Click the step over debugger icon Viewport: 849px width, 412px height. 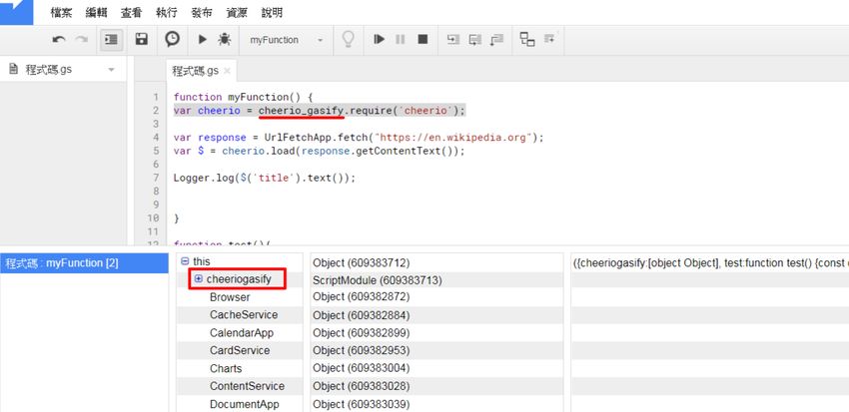[474, 39]
